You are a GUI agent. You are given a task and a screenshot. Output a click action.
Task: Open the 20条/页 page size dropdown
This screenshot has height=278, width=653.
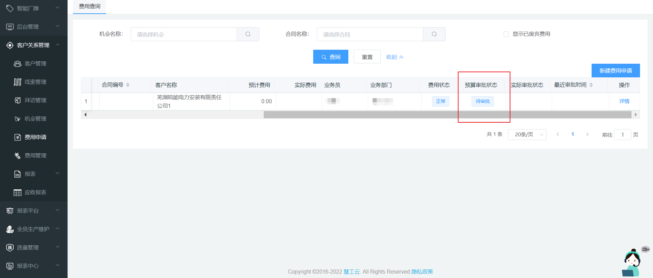point(527,135)
